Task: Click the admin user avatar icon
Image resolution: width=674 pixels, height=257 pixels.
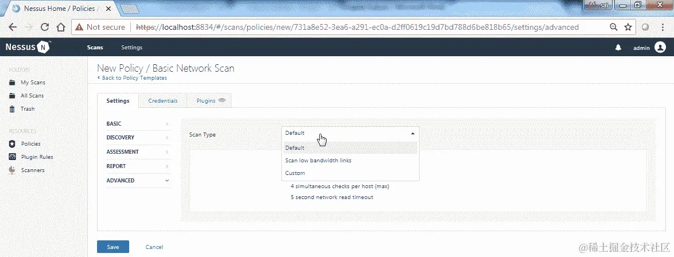Action: (x=660, y=47)
